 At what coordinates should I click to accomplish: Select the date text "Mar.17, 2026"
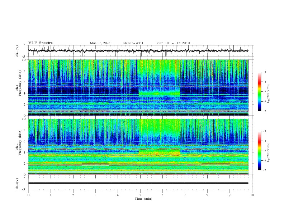[100, 43]
